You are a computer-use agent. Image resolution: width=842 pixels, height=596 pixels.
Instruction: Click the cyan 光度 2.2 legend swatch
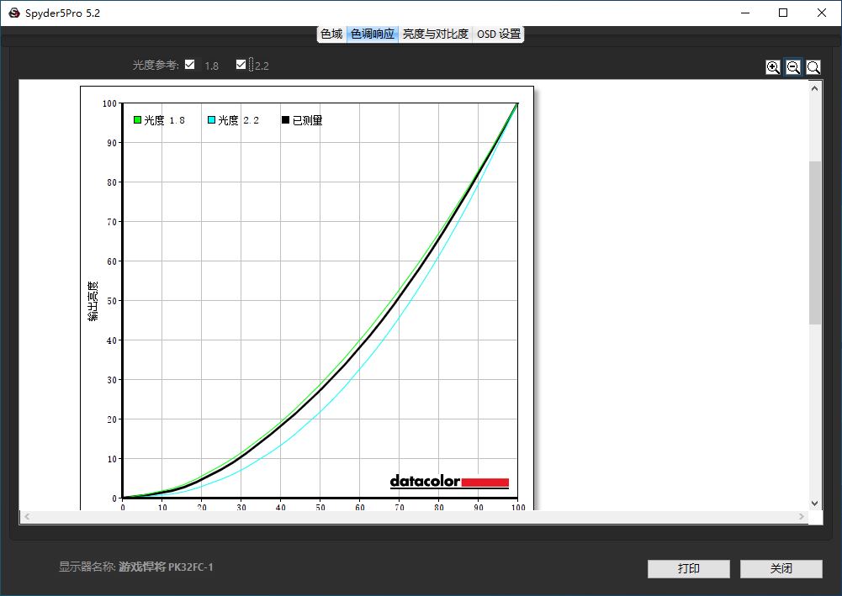click(x=211, y=120)
